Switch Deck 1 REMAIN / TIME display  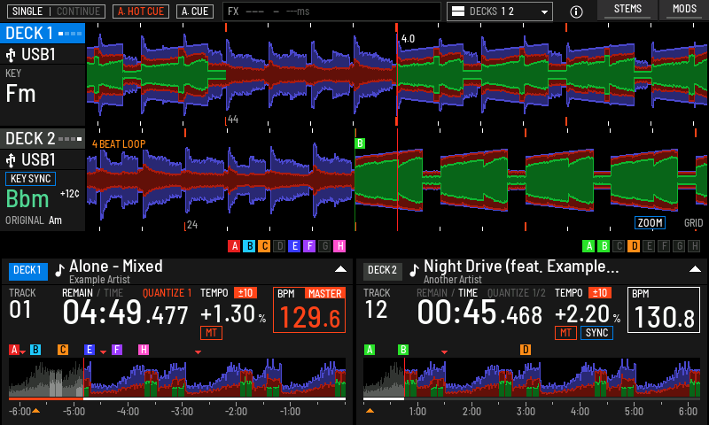click(92, 293)
